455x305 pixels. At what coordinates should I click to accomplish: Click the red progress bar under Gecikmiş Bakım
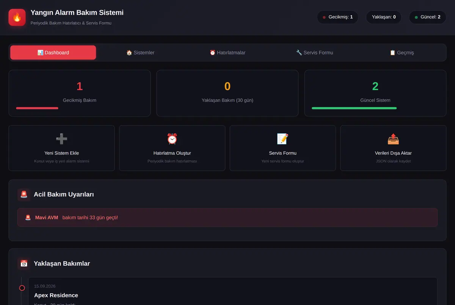[37, 108]
